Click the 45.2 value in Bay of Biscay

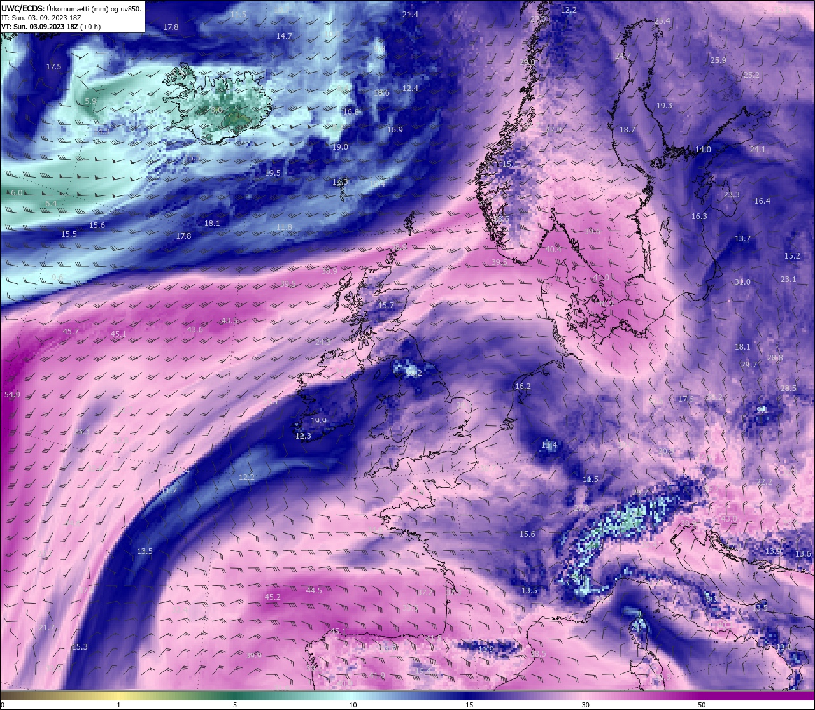[273, 597]
